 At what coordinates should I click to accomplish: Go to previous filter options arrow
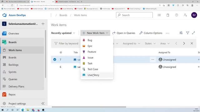coord(176,44)
